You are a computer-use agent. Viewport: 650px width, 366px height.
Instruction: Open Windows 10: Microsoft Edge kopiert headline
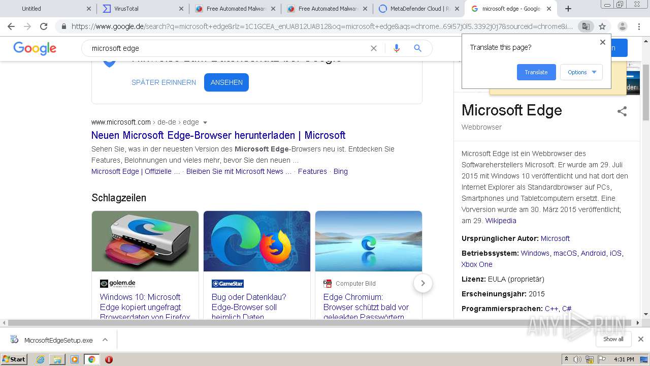click(145, 307)
